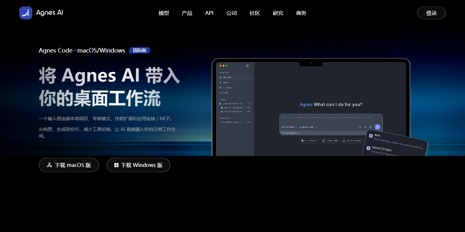Open the agnes-2.0-flash model dropdown in prompt box
Viewport: 465px width, 232px height.
point(308,127)
